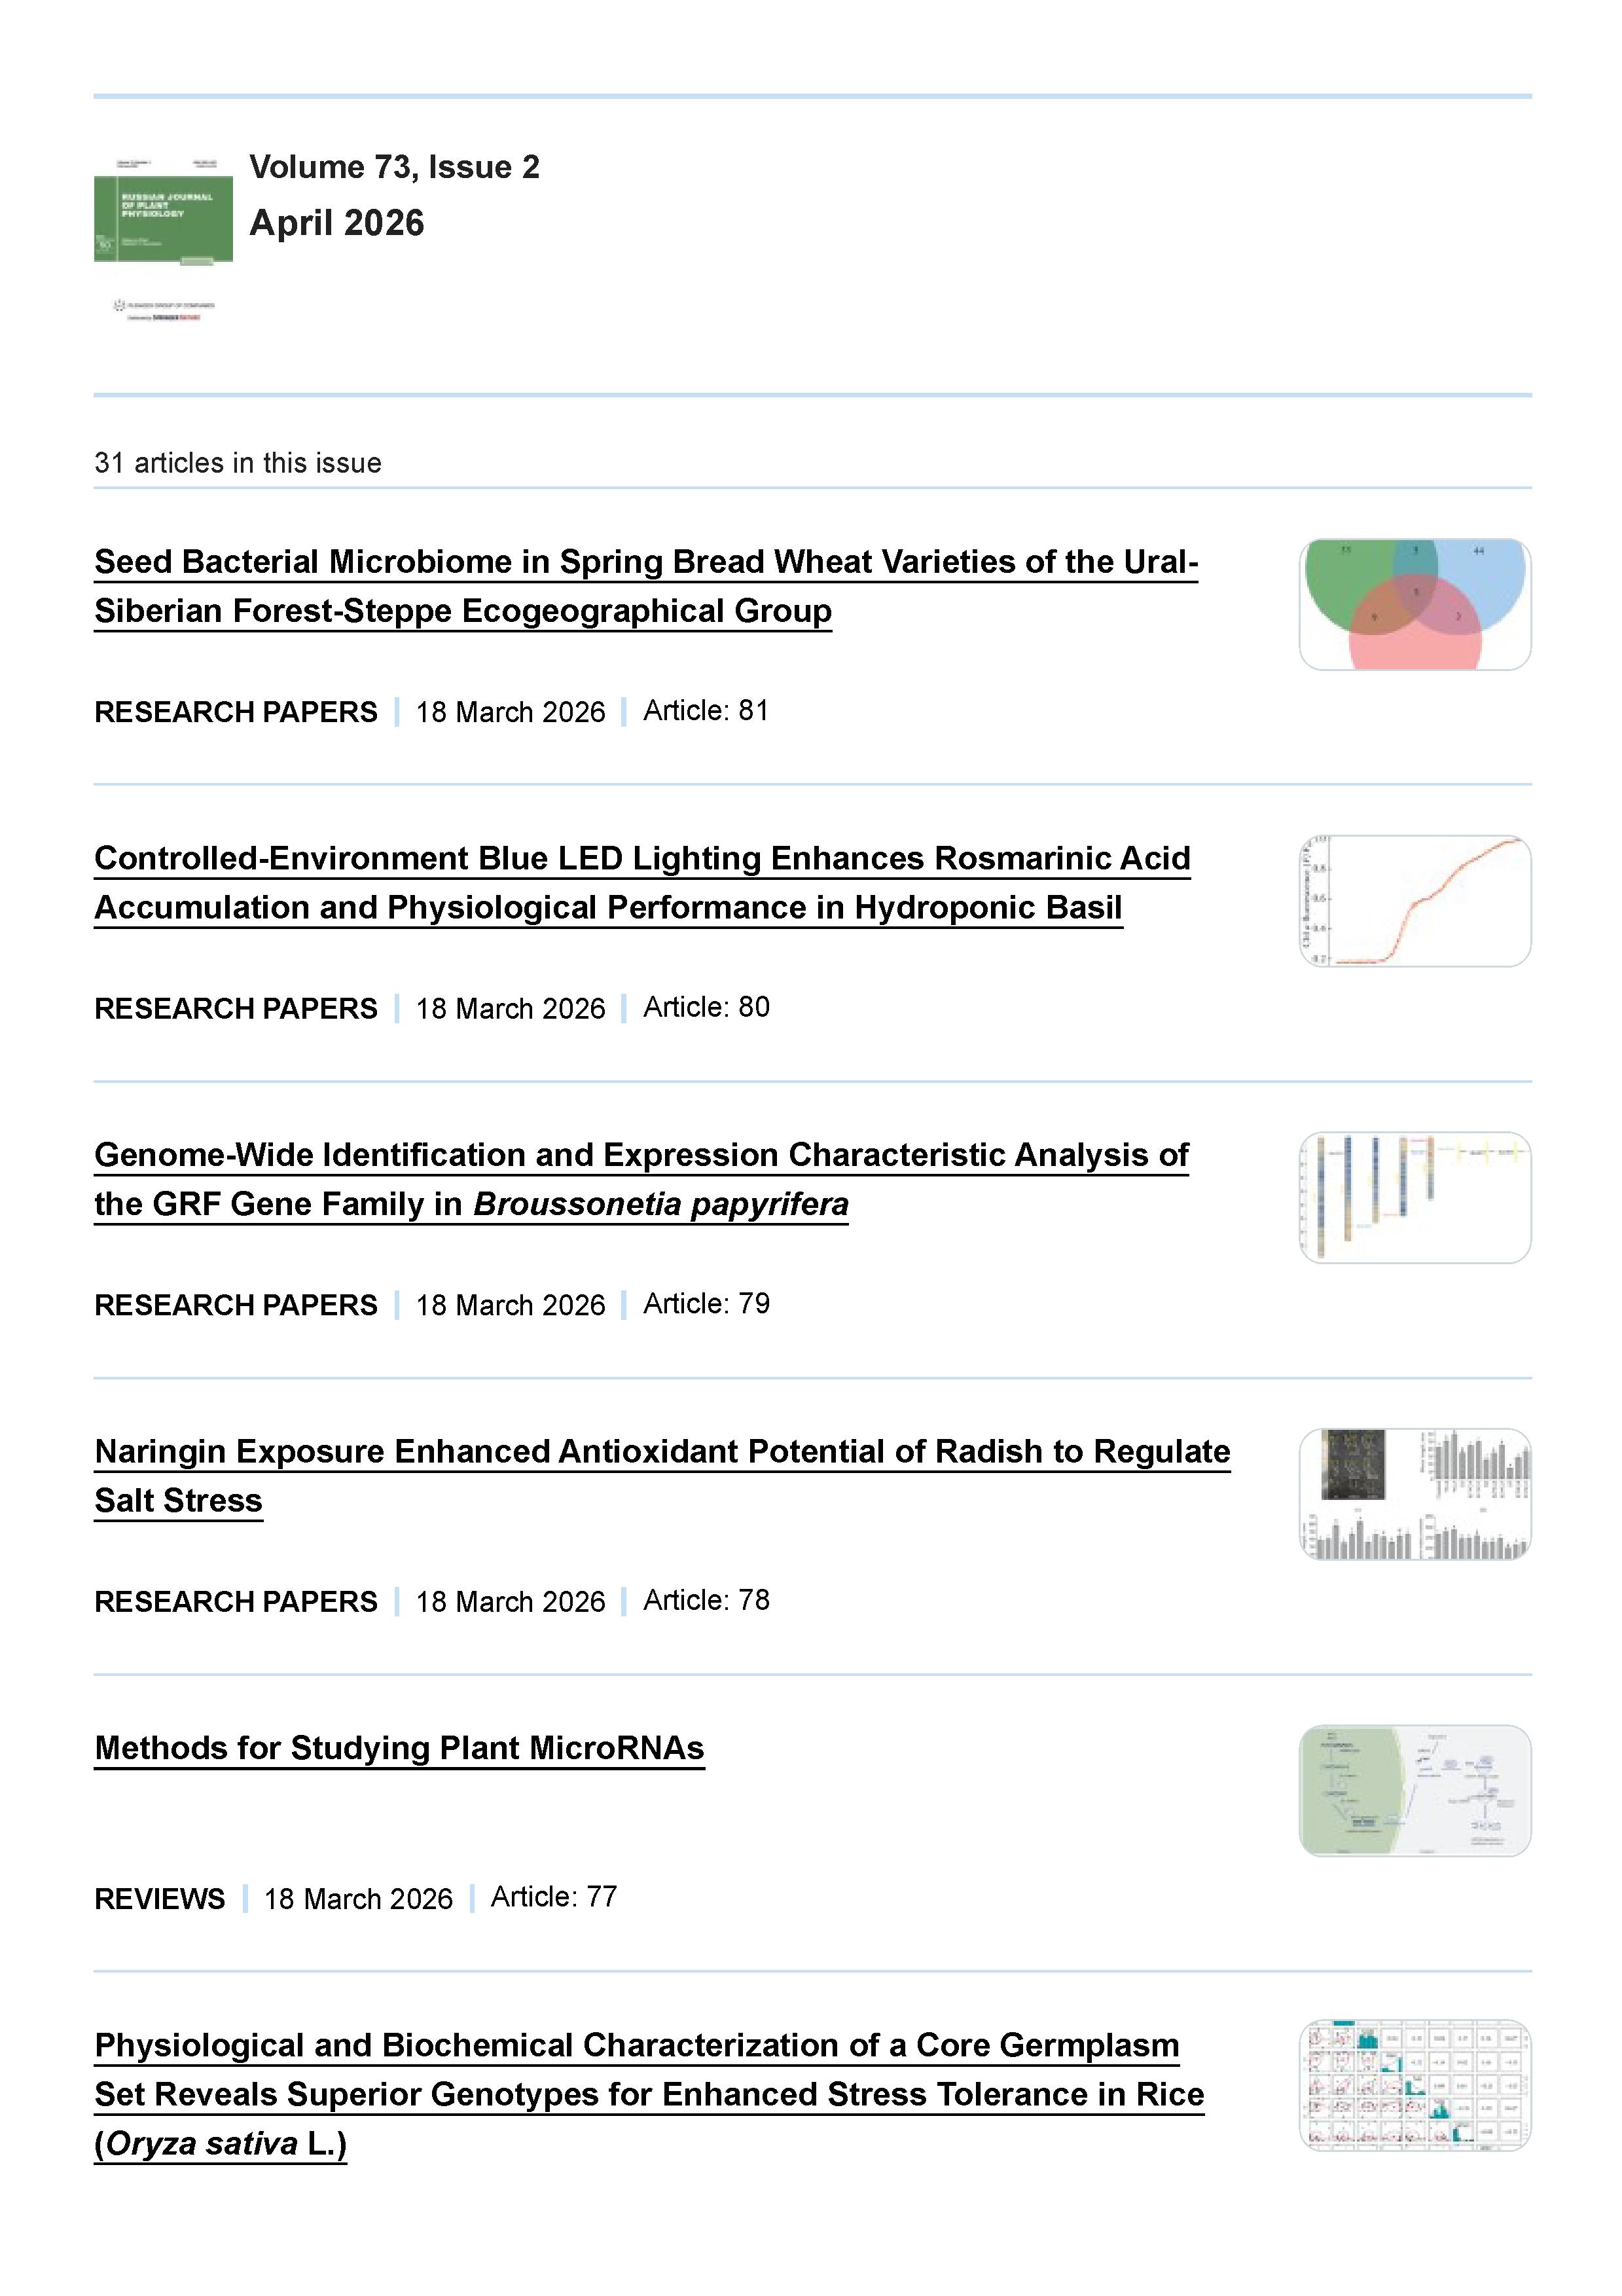Click the 31 articles in this issue text
The height and width of the screenshot is (2296, 1622).
238,463
